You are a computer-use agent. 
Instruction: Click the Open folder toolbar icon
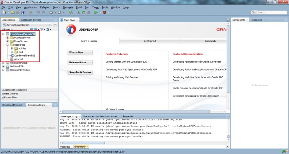point(13,12)
